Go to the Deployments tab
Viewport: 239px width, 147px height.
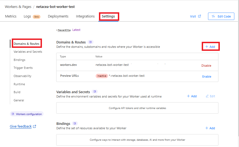coord(58,16)
